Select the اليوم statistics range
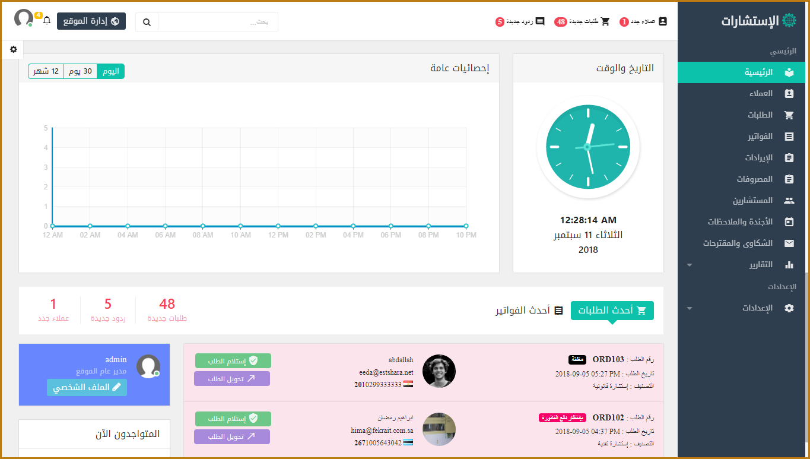Screen dimensions: 810x459 coord(110,71)
